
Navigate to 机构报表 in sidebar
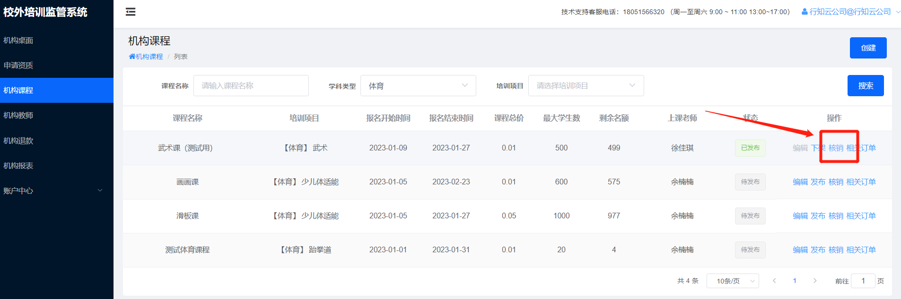coord(18,166)
